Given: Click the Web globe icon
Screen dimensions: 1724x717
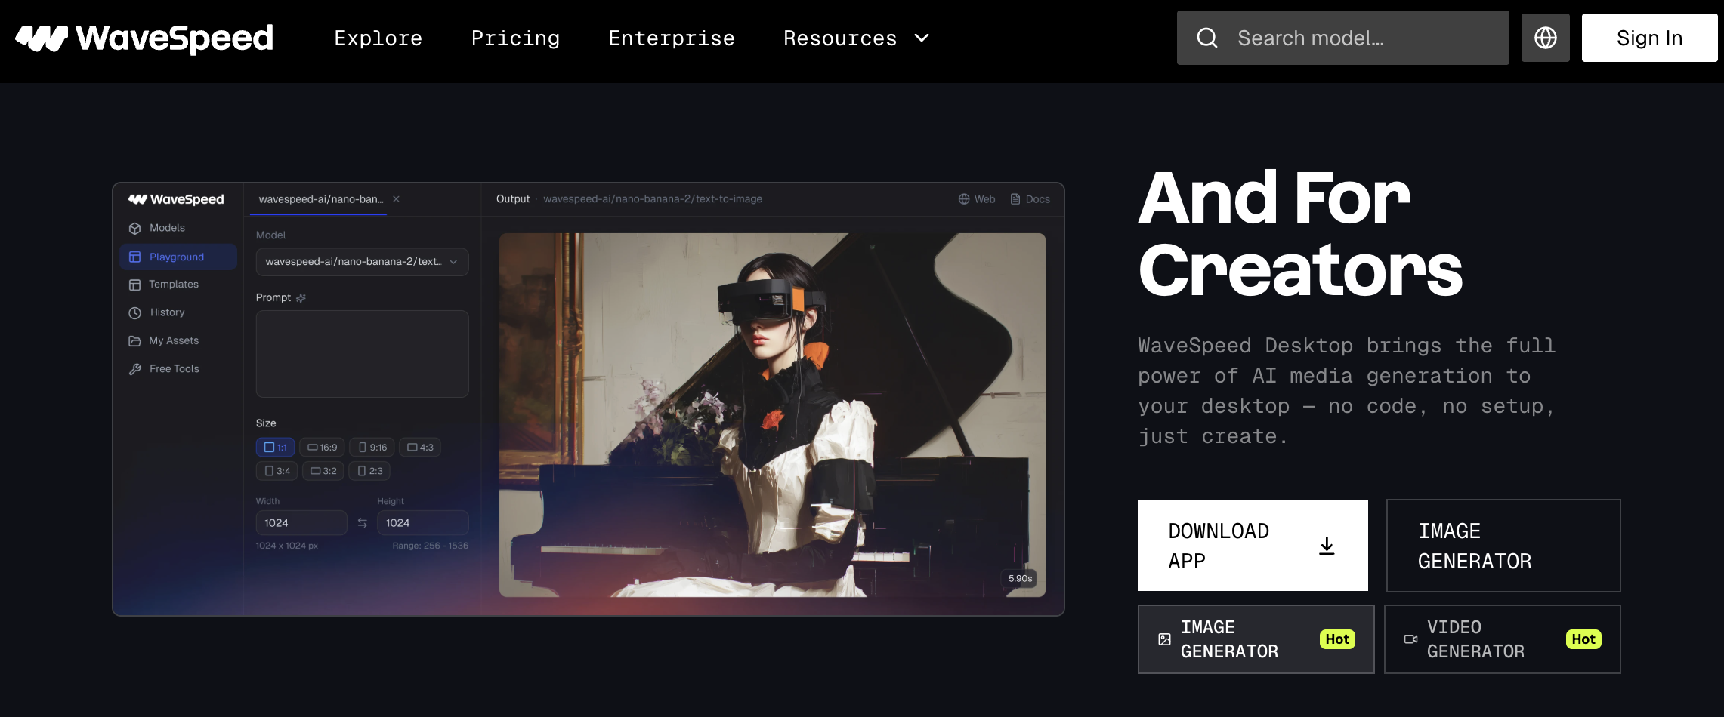Looking at the screenshot, I should (x=964, y=199).
